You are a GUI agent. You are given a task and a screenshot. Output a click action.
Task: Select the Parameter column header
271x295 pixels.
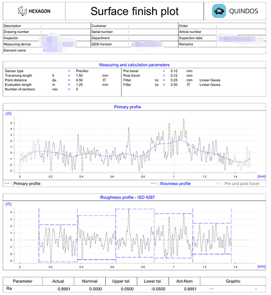(x=23, y=281)
